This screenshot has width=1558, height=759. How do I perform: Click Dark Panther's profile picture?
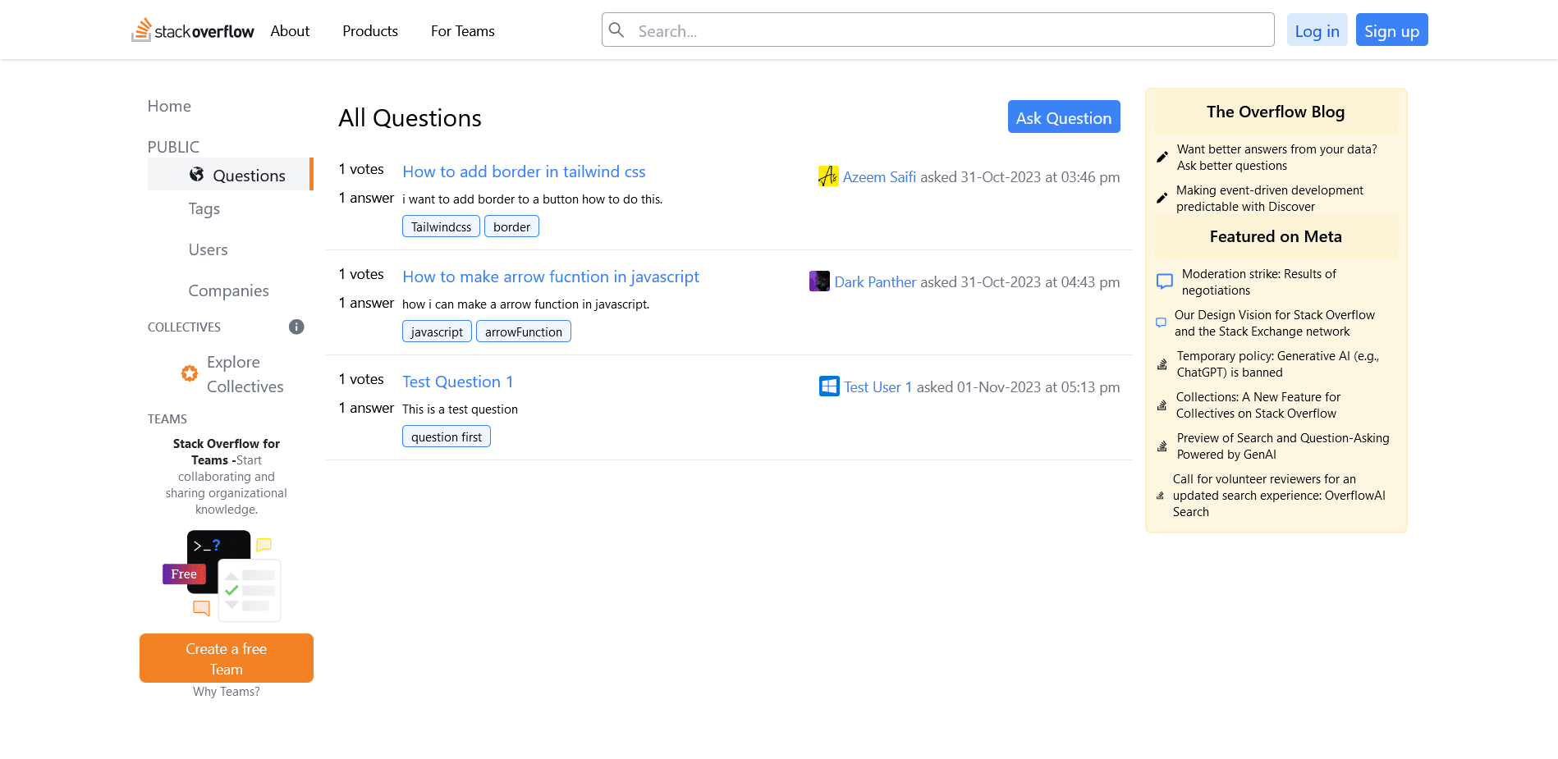tap(819, 281)
